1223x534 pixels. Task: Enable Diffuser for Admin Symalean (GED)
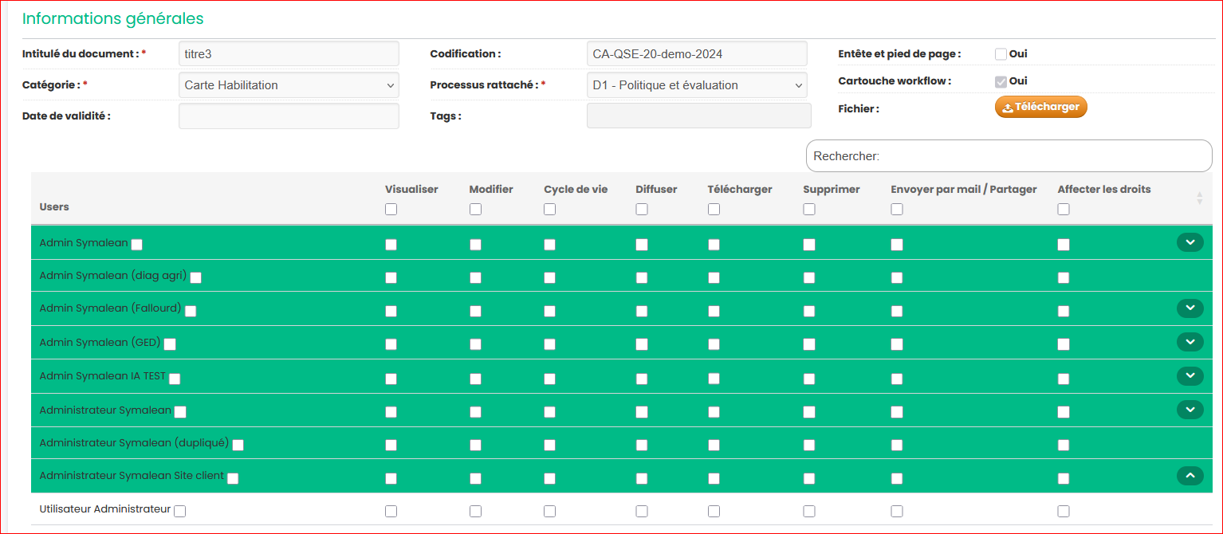click(x=642, y=344)
